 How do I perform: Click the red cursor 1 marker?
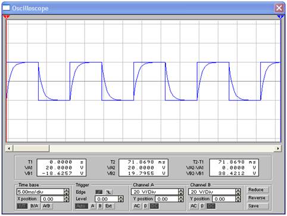point(7,17)
